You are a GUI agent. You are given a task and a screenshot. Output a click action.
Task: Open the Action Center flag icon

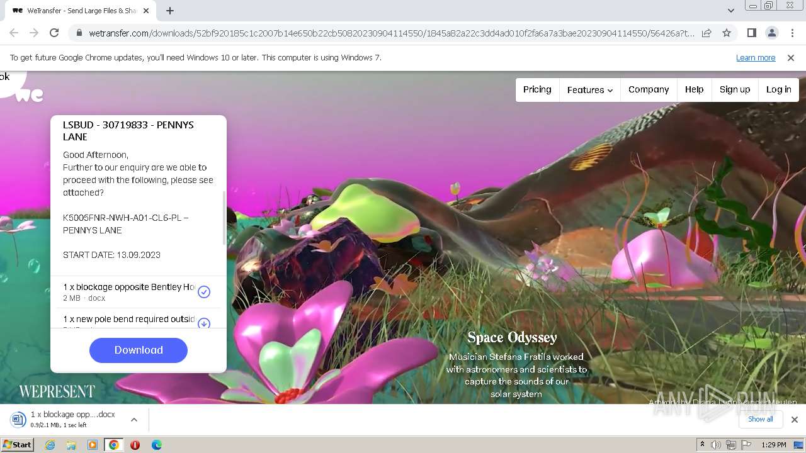[x=746, y=445]
